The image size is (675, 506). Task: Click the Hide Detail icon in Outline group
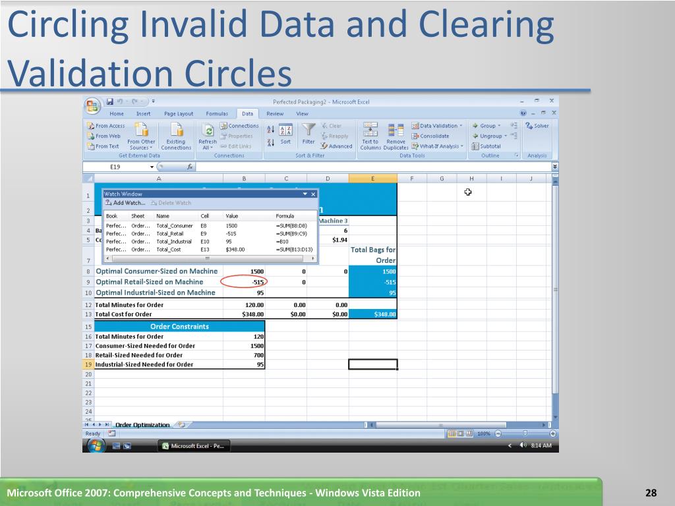514,136
